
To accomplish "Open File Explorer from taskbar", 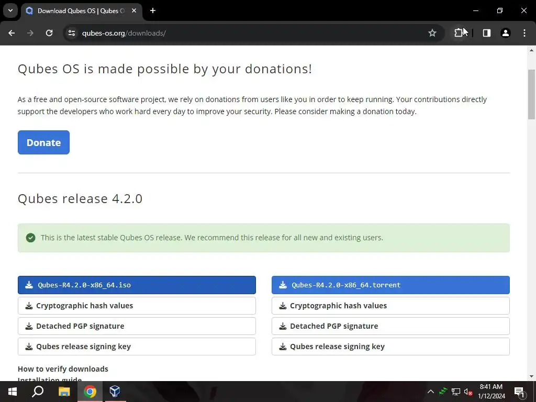I will coord(64,392).
